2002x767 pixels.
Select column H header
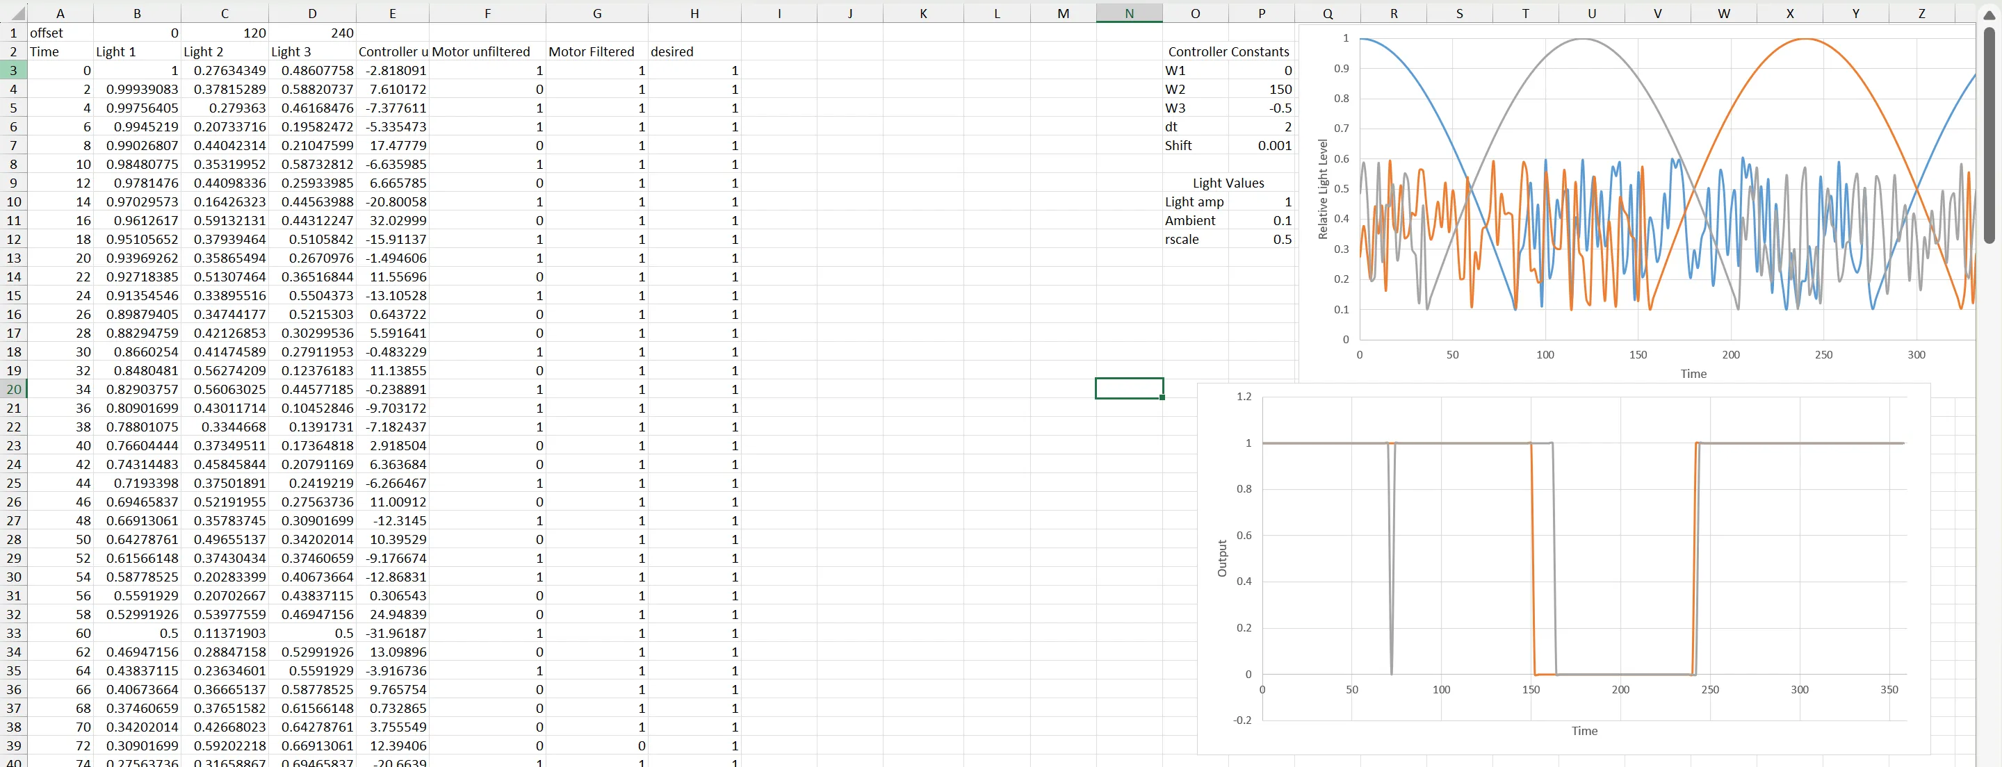point(695,13)
